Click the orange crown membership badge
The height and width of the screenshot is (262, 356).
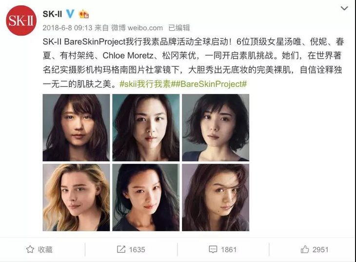(x=83, y=14)
